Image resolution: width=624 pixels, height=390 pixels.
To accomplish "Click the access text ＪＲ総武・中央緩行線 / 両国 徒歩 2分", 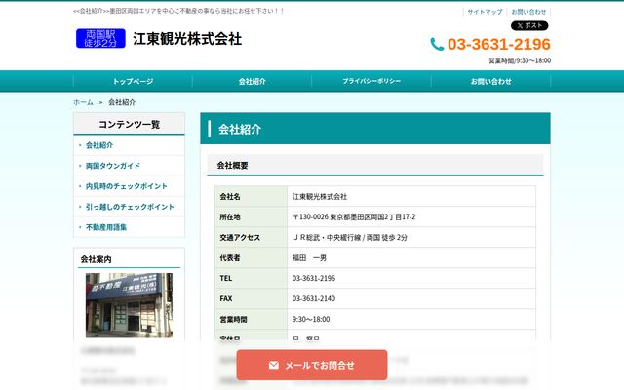I will [x=350, y=238].
